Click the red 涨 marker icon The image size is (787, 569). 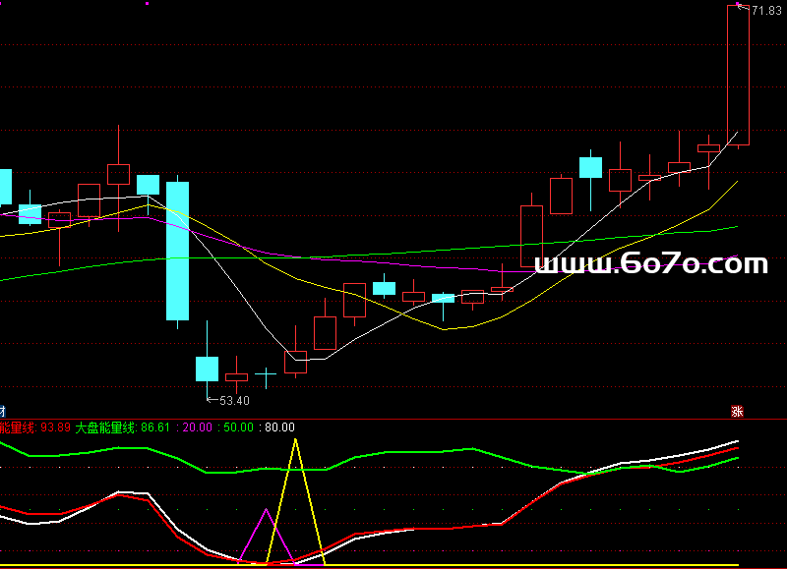coord(737,411)
